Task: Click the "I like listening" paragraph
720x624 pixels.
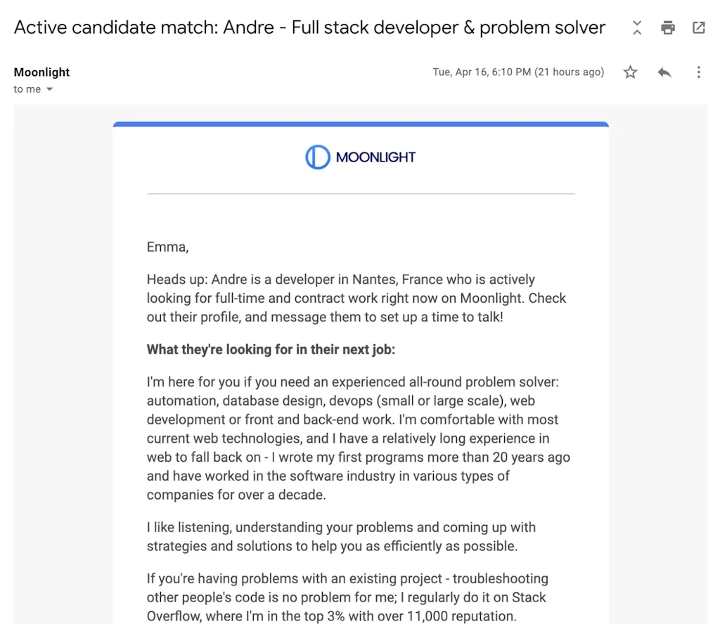Action: [341, 536]
